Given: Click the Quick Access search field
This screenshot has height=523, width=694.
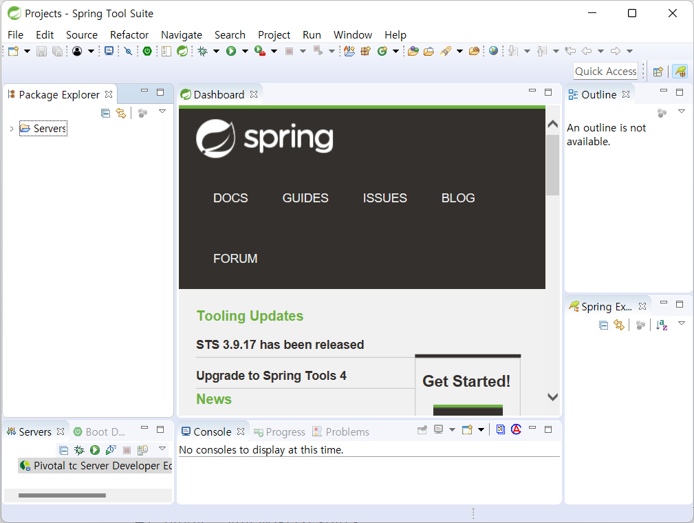Looking at the screenshot, I should (605, 72).
